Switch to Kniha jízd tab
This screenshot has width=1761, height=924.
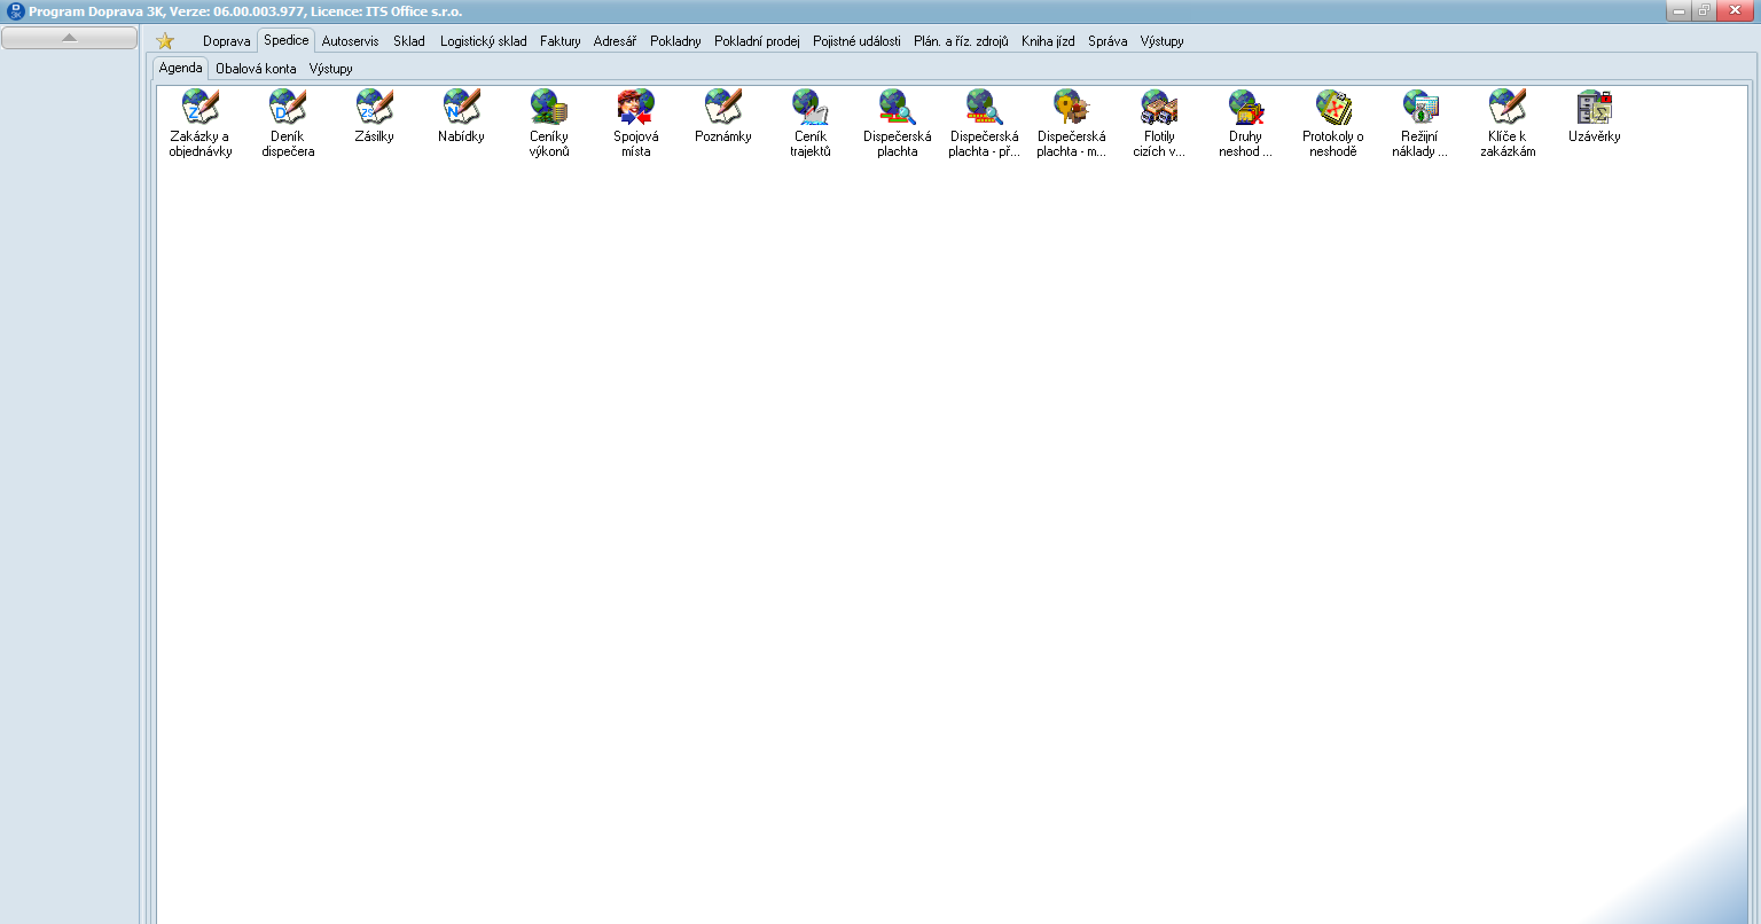point(1048,41)
